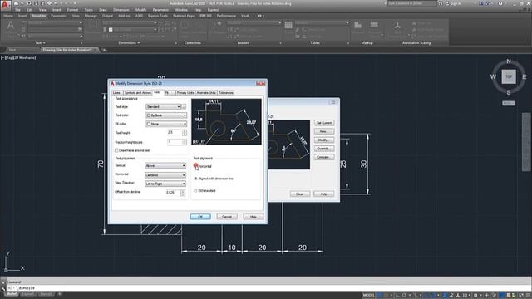532x299 pixels.
Task: Click the Wipeout icon in Markup panel
Action: (x=357, y=25)
